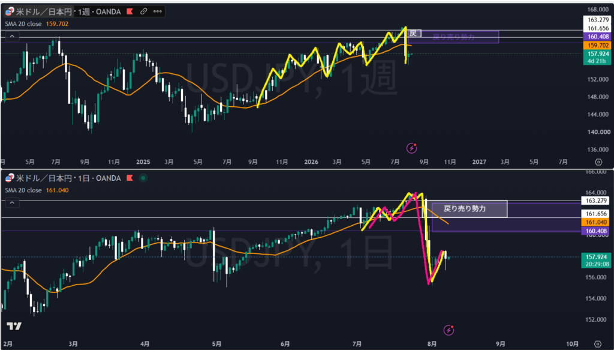Click the 163.279 price label on weekly axis
This screenshot has height=350, width=614.
[x=598, y=20]
